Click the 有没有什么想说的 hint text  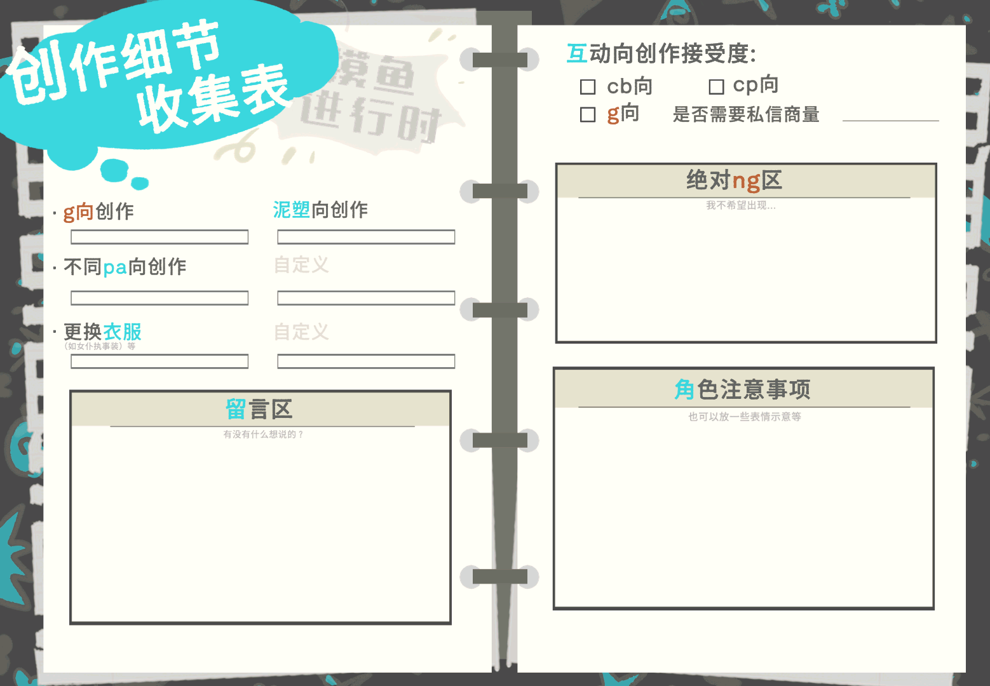click(x=263, y=434)
